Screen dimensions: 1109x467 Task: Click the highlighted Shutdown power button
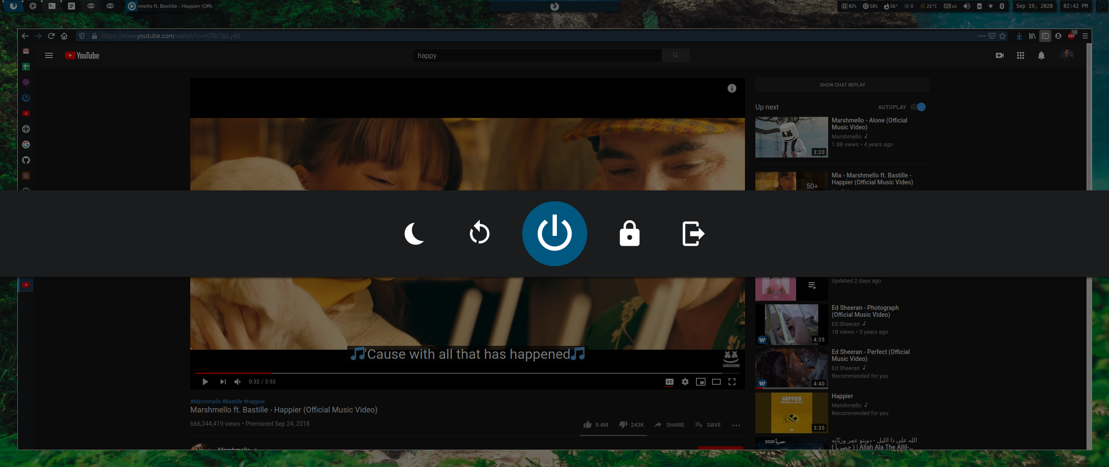click(x=554, y=234)
